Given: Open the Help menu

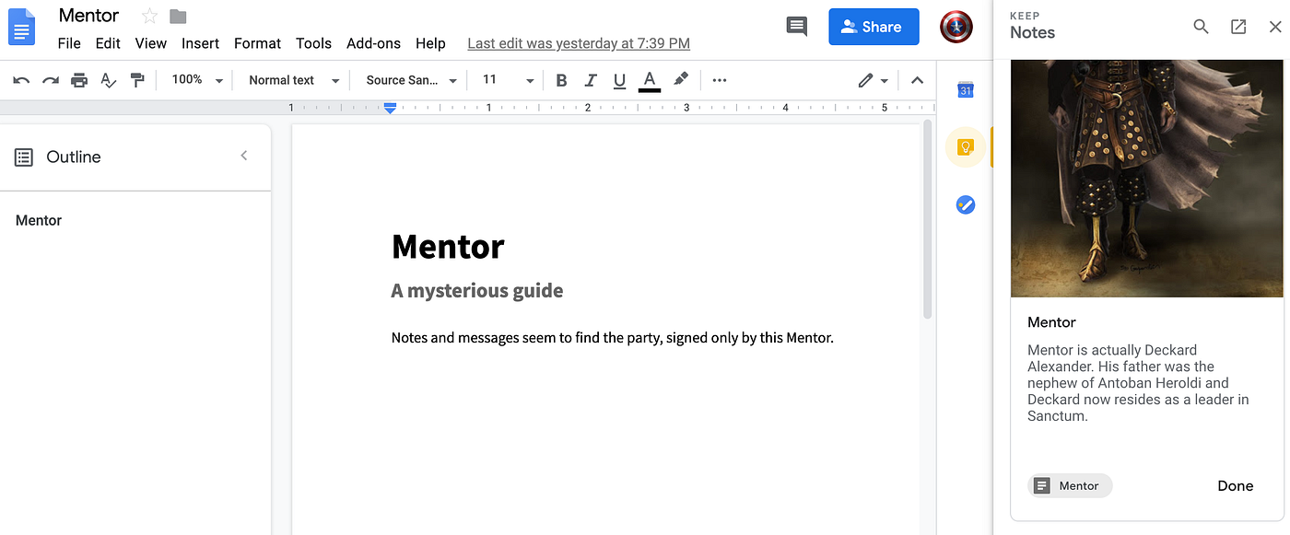Looking at the screenshot, I should click(430, 43).
